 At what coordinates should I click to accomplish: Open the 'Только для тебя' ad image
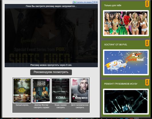pos(126,23)
